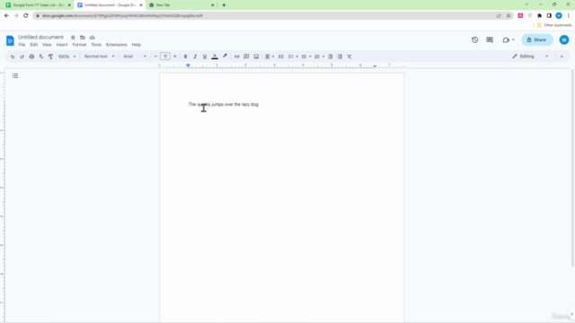Click the Share button
The height and width of the screenshot is (323, 575).
(x=537, y=39)
